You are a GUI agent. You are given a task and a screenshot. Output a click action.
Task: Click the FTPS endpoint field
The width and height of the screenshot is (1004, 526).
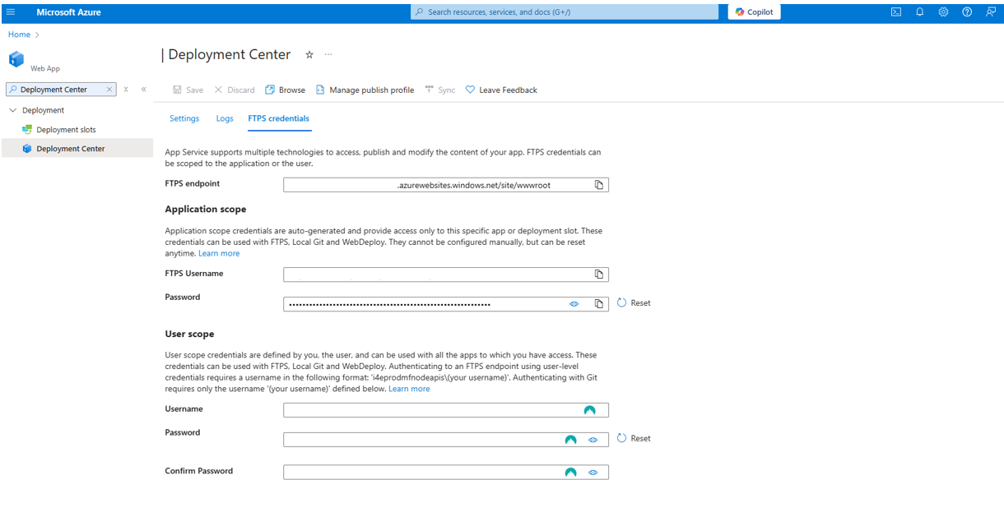click(x=446, y=185)
